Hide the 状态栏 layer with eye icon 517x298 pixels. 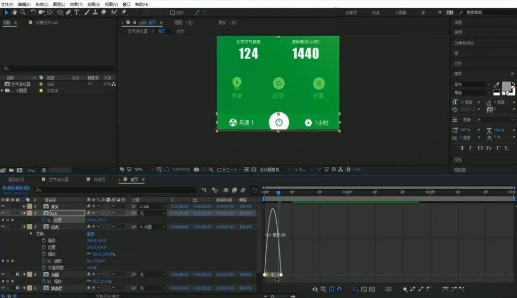point(3,288)
